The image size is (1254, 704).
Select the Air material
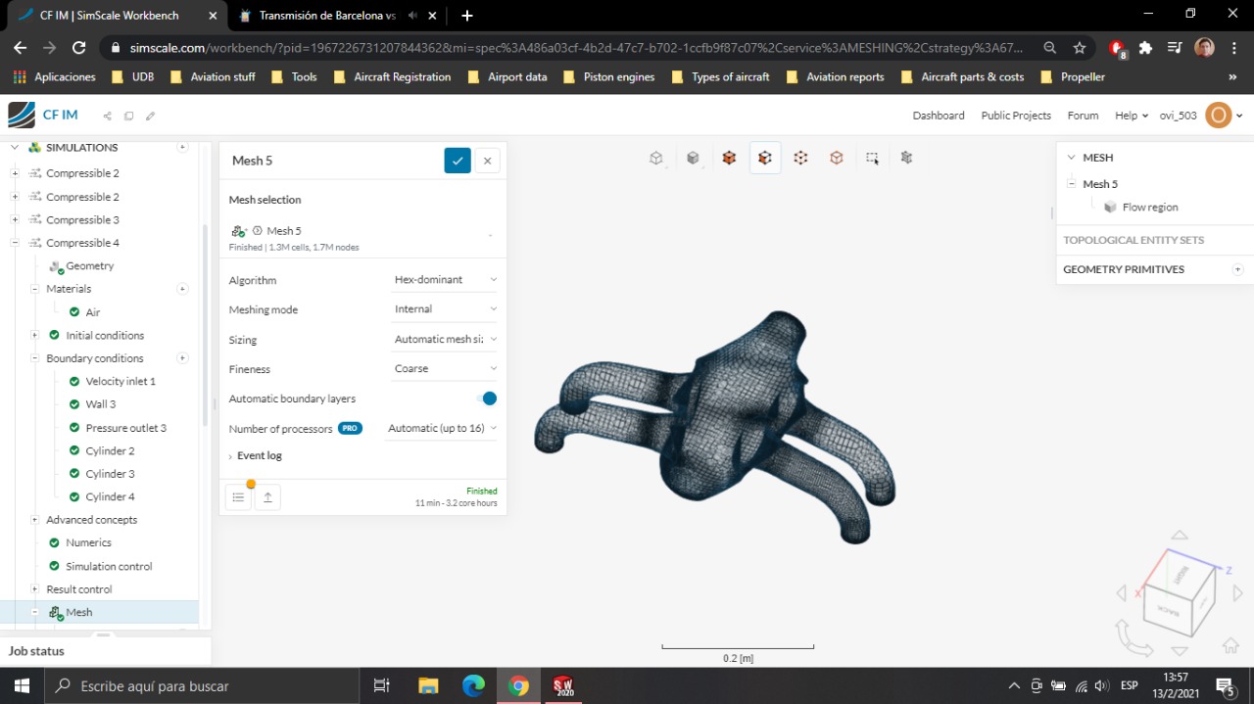click(93, 312)
